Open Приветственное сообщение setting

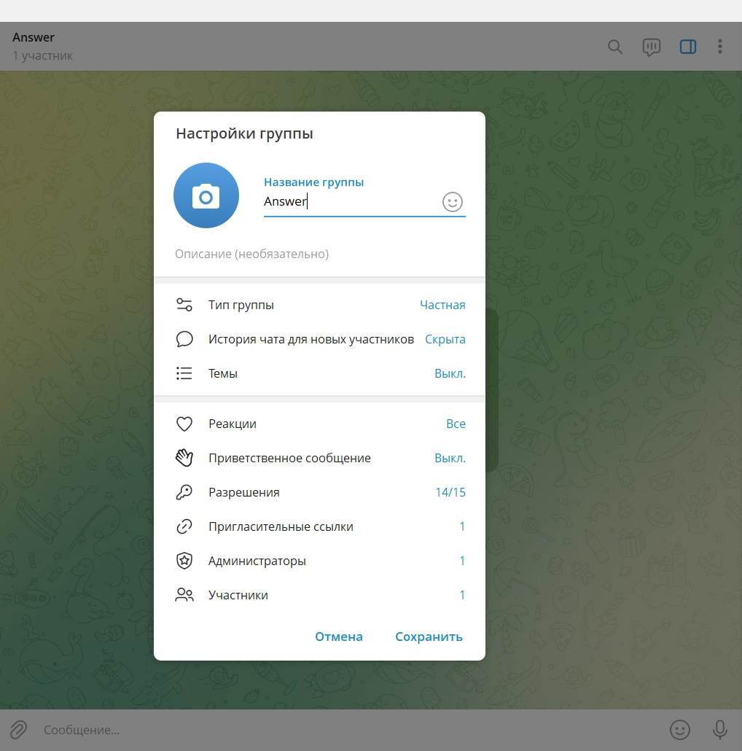pos(319,458)
